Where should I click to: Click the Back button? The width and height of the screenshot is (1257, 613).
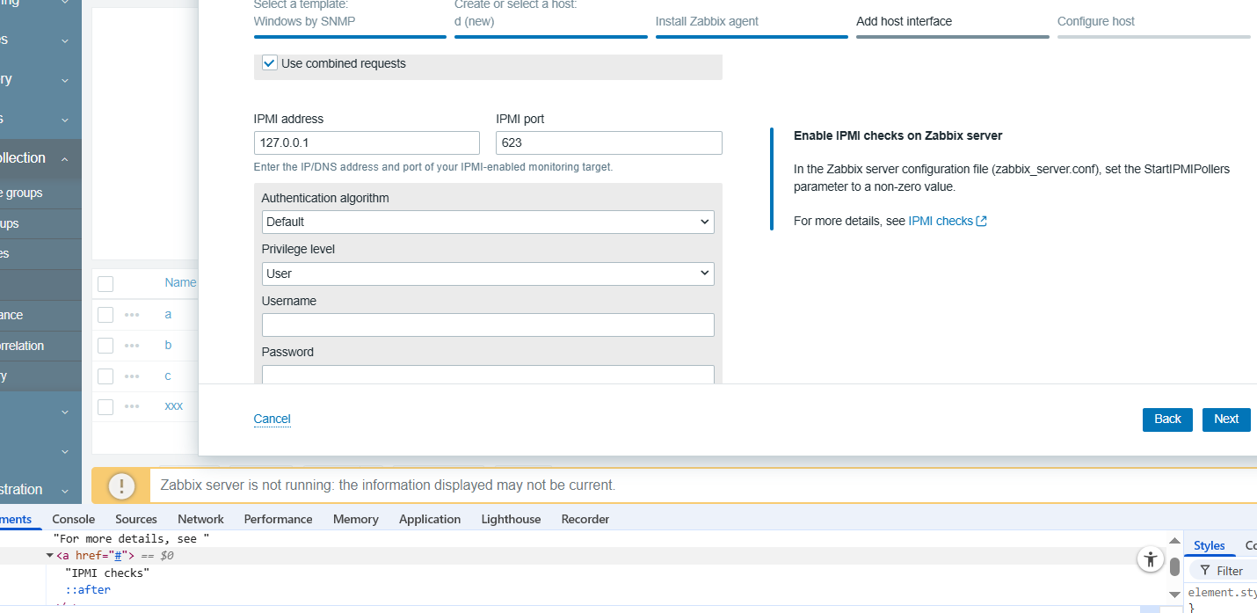(x=1167, y=420)
